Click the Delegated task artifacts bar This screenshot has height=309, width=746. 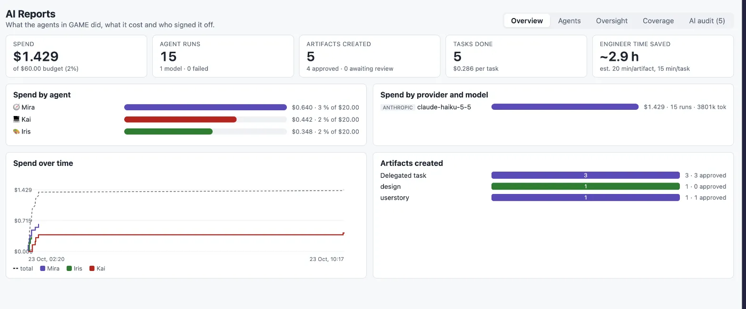tap(585, 175)
